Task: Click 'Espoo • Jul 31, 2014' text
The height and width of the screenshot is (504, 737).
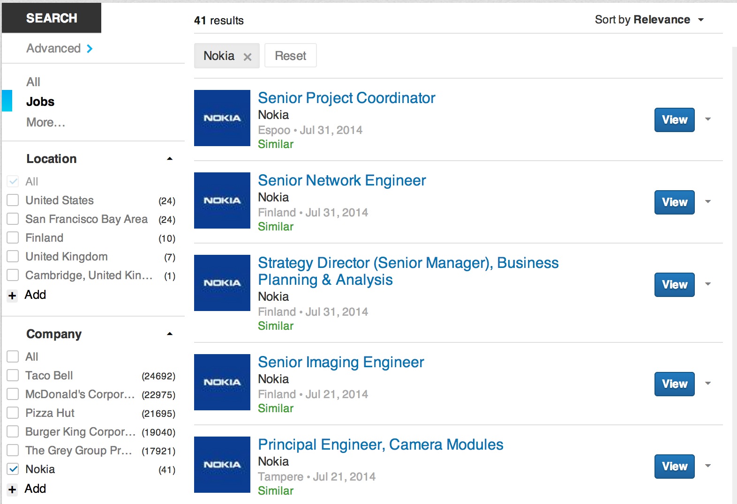Action: (310, 130)
